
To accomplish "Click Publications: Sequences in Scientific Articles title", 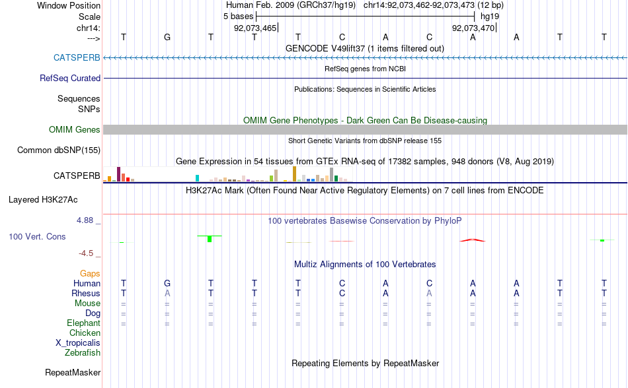I will coord(365,89).
